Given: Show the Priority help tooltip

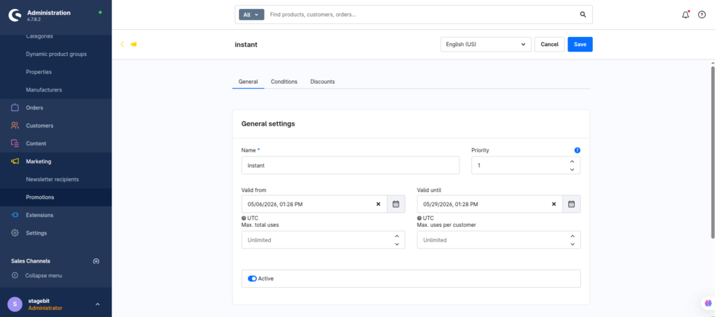Looking at the screenshot, I should [577, 150].
